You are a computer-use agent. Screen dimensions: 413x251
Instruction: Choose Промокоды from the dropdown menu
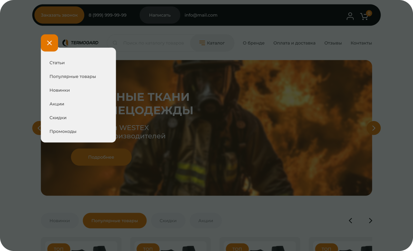63,131
